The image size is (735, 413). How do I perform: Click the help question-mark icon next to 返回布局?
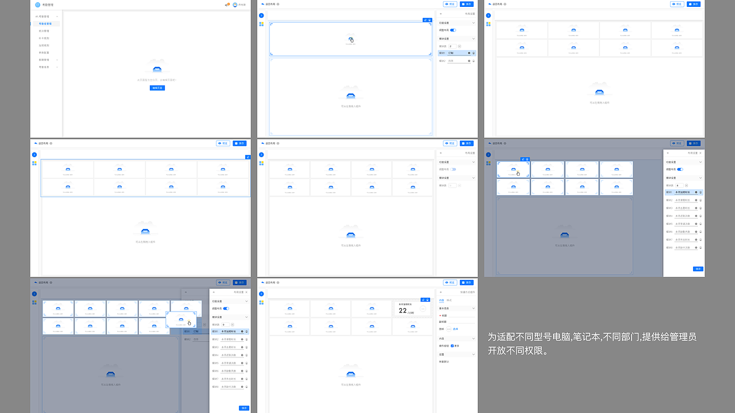(x=278, y=4)
